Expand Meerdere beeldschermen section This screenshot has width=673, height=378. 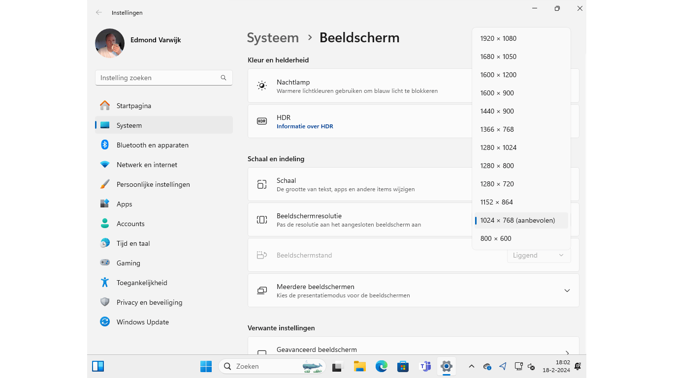(567, 291)
